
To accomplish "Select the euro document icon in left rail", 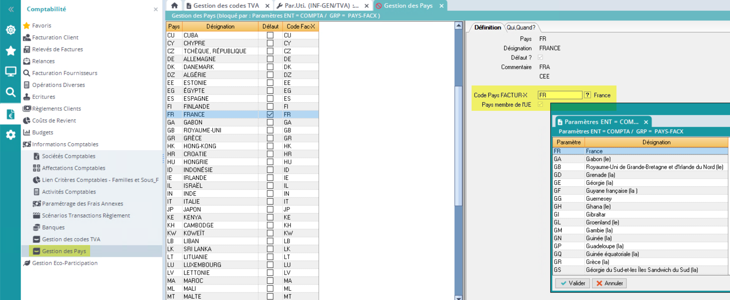I will pos(11,114).
